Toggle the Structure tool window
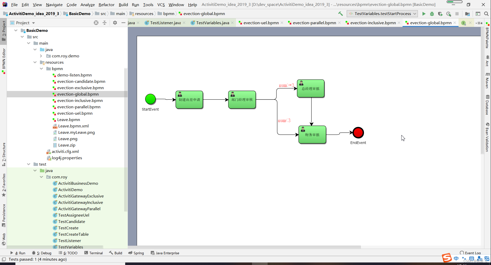This screenshot has width=491, height=265. 4,154
